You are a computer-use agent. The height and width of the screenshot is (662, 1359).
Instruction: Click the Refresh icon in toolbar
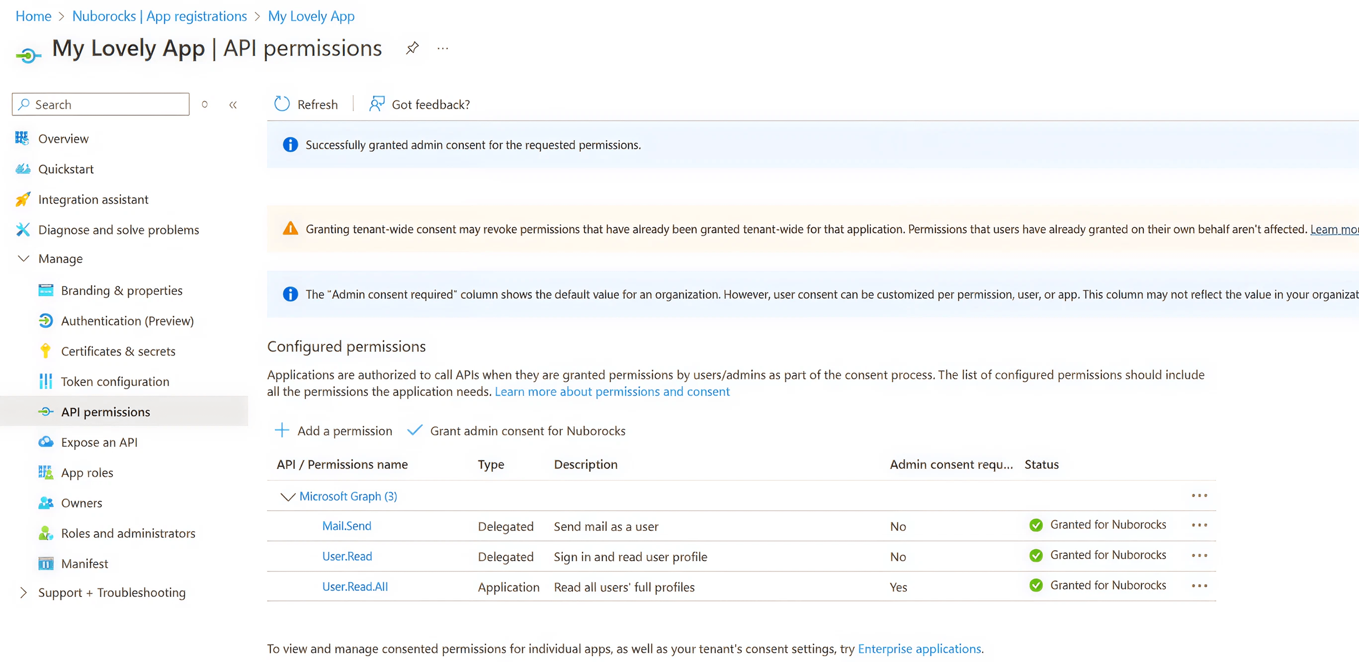(282, 104)
